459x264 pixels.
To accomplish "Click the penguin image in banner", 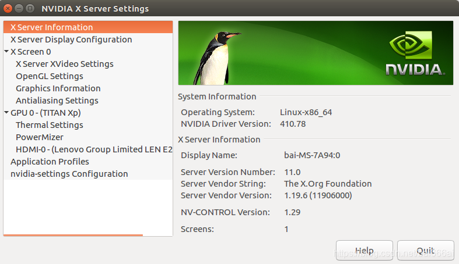I will tap(216, 58).
